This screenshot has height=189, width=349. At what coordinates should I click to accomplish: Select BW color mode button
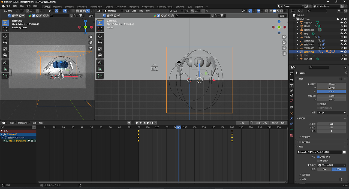pos(324,169)
